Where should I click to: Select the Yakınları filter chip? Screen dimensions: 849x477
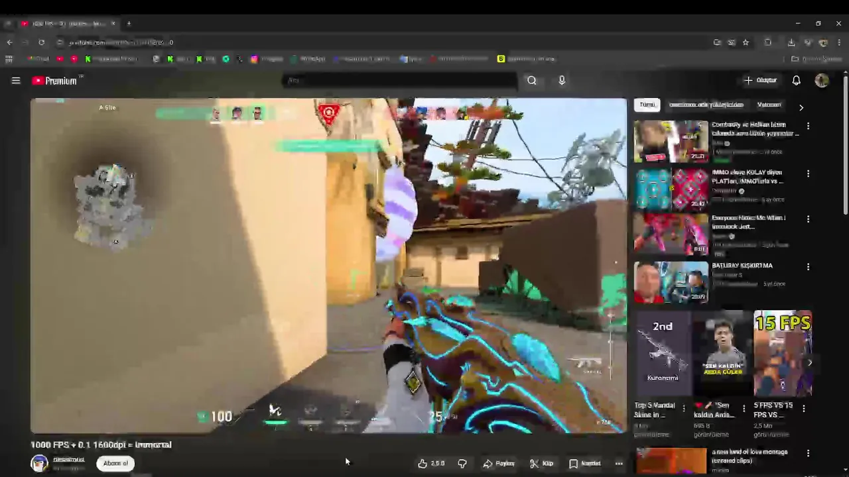tap(769, 105)
